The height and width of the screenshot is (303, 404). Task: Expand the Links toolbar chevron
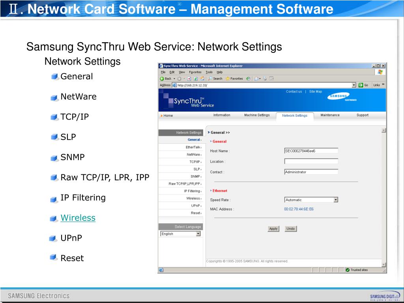[383, 85]
